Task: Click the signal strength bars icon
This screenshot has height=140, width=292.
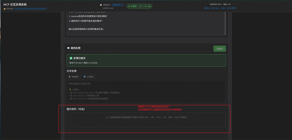Action: pyautogui.click(x=149, y=6)
